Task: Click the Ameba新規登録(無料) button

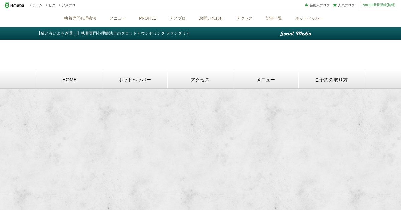Action: [x=379, y=5]
